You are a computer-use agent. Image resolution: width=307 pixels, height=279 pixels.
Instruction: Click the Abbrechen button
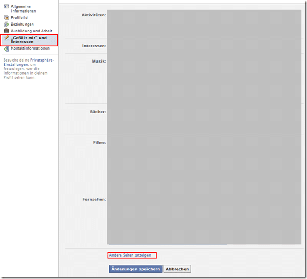[177, 269]
